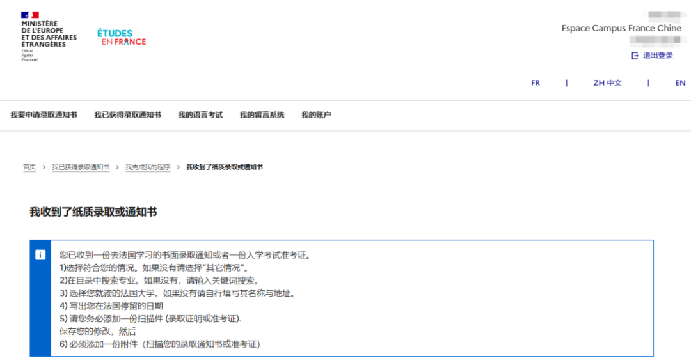This screenshot has width=691, height=363.
Task: Click the Études en France logo
Action: [x=122, y=38]
